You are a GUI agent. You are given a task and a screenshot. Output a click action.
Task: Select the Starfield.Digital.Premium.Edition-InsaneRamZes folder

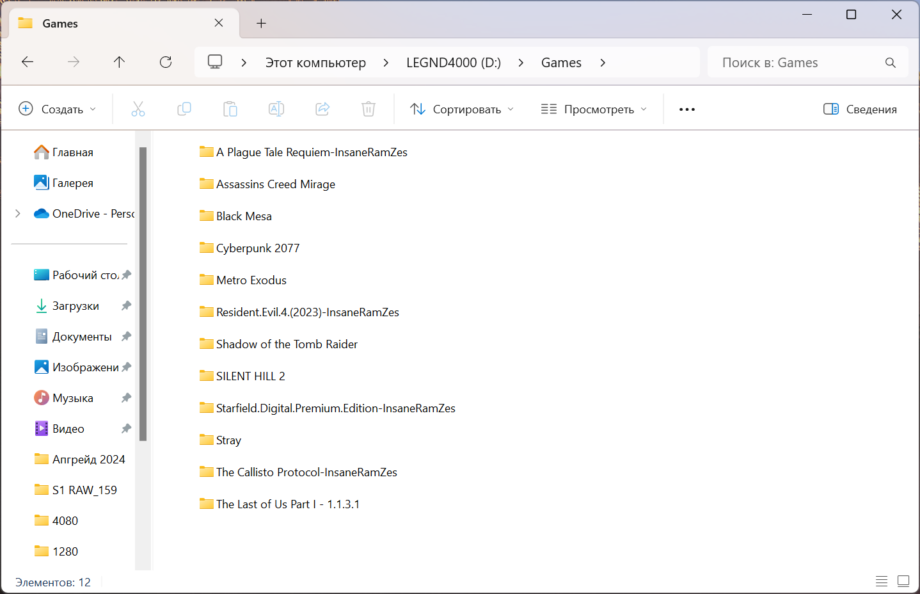tap(328, 408)
